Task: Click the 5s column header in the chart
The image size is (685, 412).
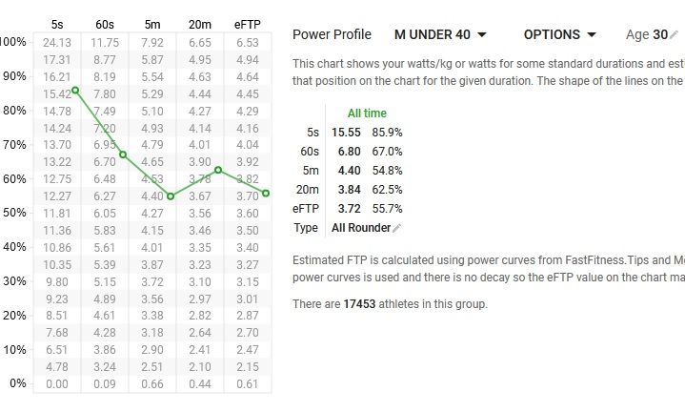Action: point(57,24)
